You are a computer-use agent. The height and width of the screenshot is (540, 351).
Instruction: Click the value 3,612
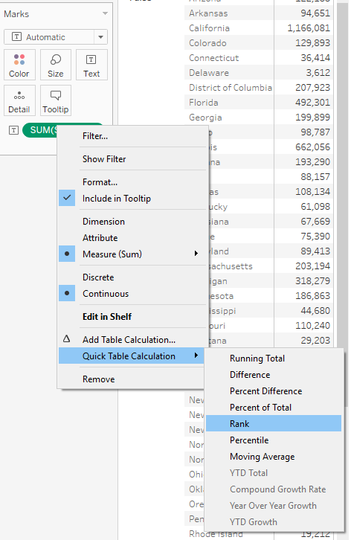click(x=318, y=73)
